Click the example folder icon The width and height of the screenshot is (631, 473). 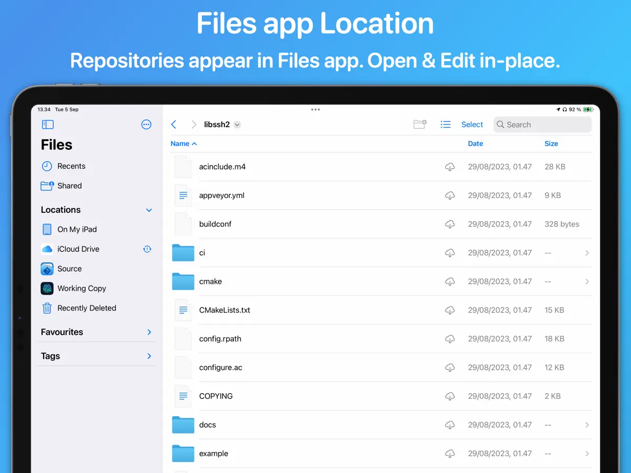coord(183,454)
